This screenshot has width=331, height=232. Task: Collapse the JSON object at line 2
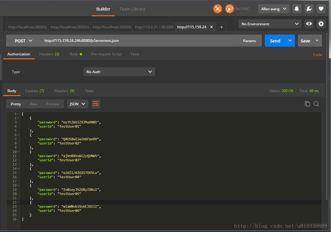pos(19,118)
